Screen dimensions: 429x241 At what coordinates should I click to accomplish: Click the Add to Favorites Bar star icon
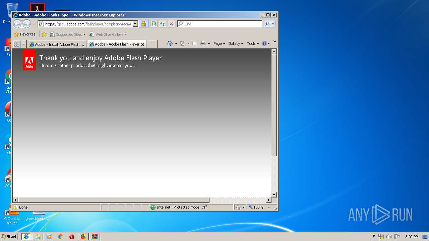pos(44,34)
